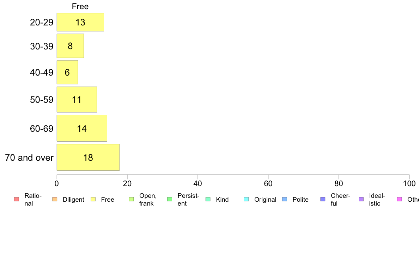Select the 50-59 bar showing 11
This screenshot has height=260, width=419.
point(77,100)
